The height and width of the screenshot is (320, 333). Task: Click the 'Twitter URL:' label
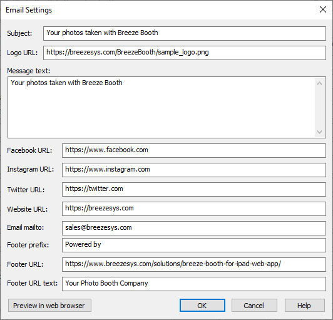click(26, 190)
